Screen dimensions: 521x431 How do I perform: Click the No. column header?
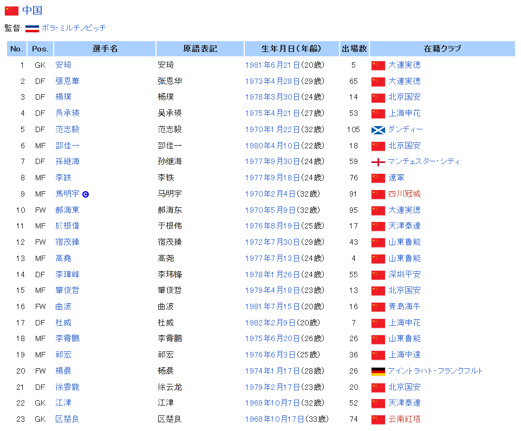(17, 49)
